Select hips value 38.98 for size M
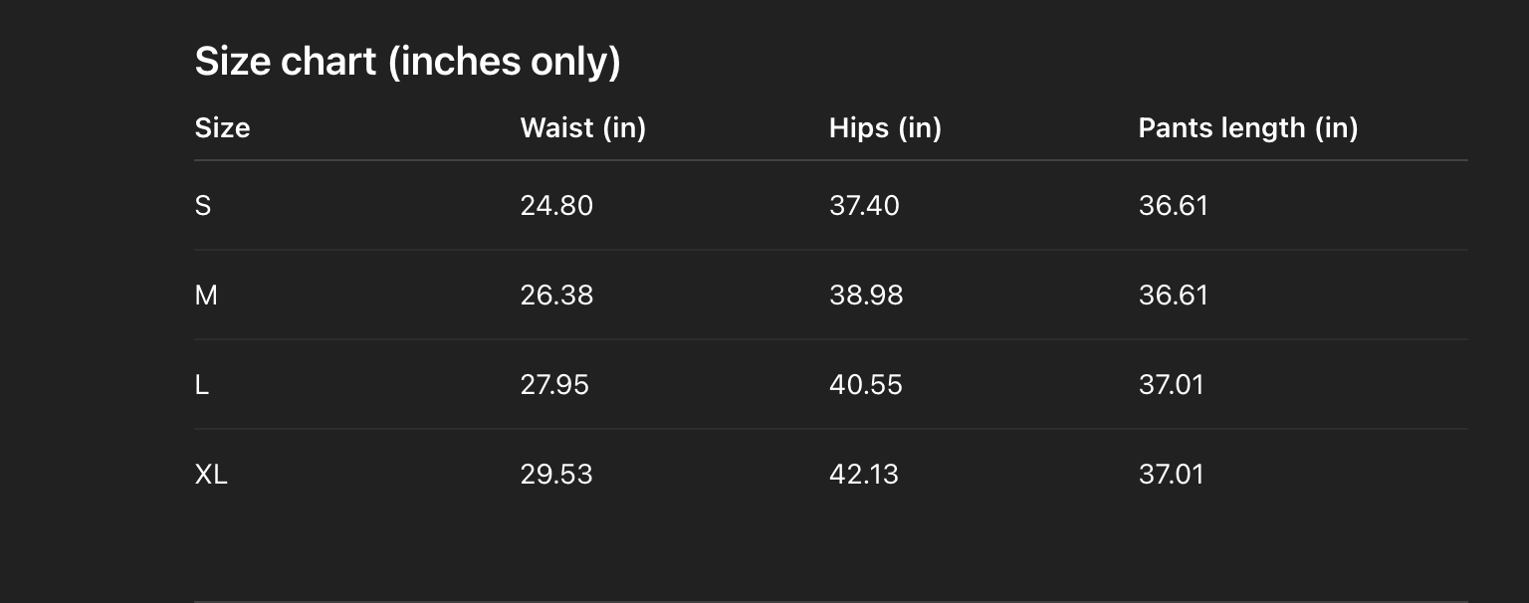Viewport: 1529px width, 603px height. point(866,296)
